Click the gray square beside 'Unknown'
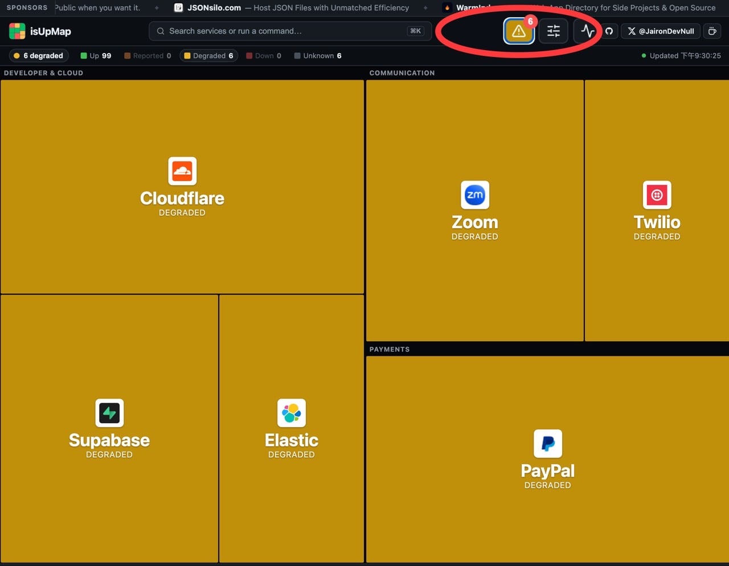 pos(297,56)
